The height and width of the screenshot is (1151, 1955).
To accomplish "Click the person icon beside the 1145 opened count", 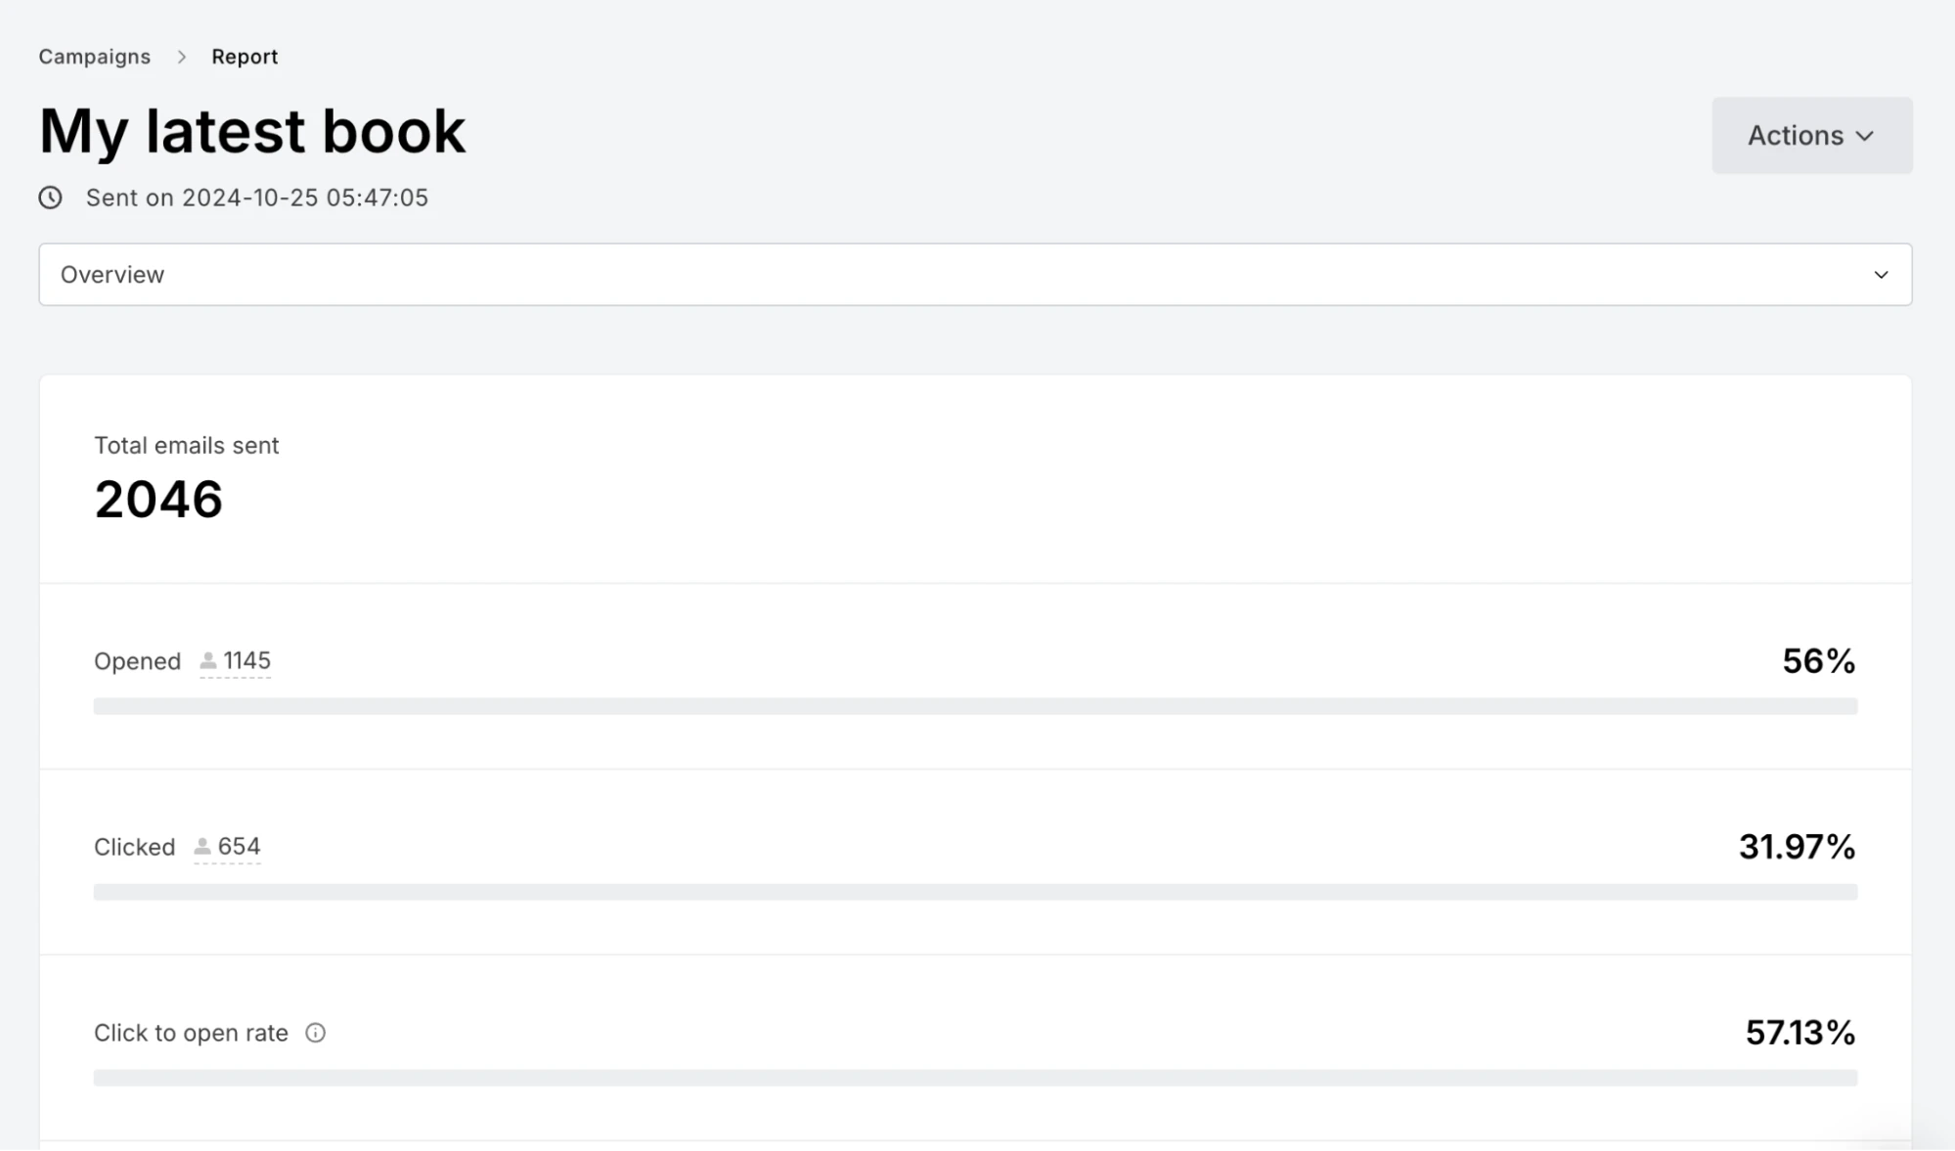I will click(208, 662).
